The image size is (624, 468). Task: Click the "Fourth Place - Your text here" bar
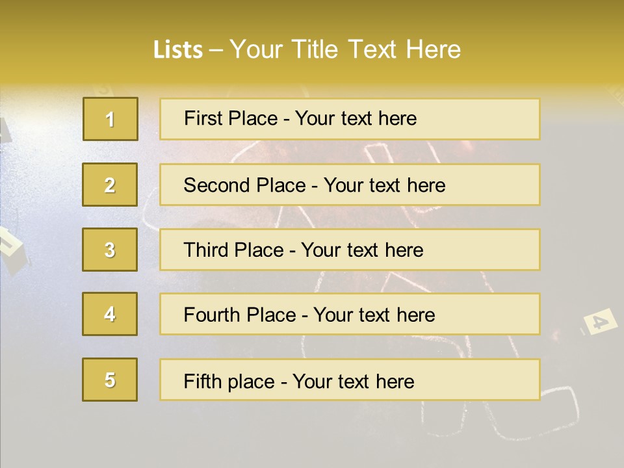click(350, 314)
